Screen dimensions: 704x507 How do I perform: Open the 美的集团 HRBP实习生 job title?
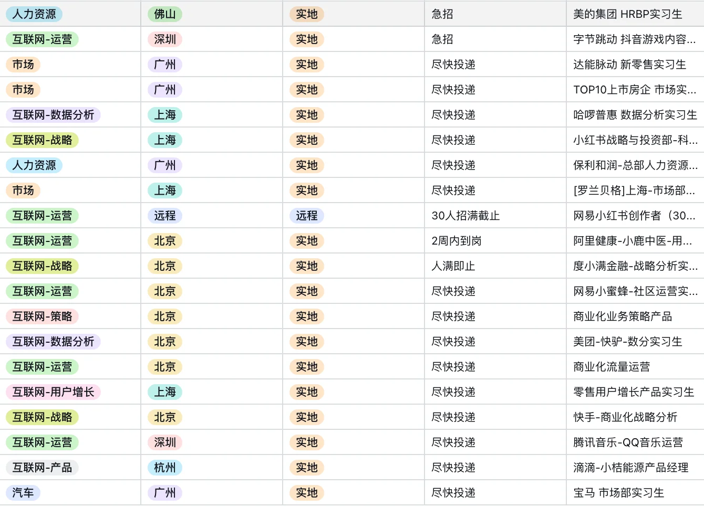pos(627,14)
